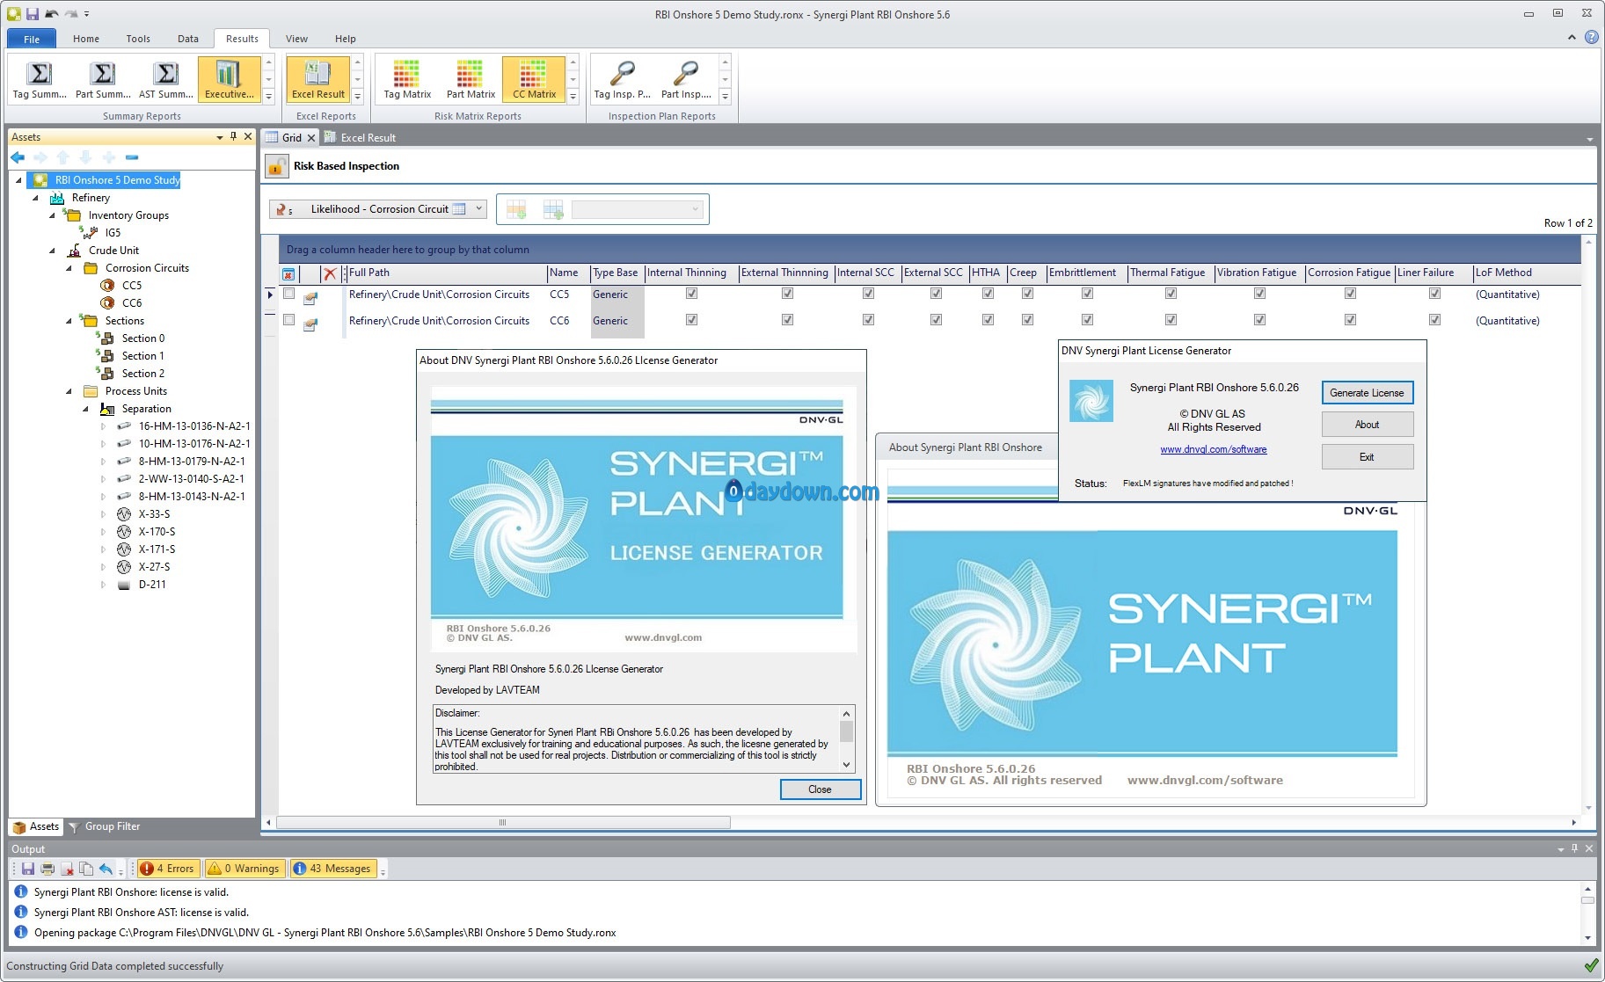Image resolution: width=1605 pixels, height=982 pixels.
Task: Expand the D-211 tree item
Action: (103, 585)
